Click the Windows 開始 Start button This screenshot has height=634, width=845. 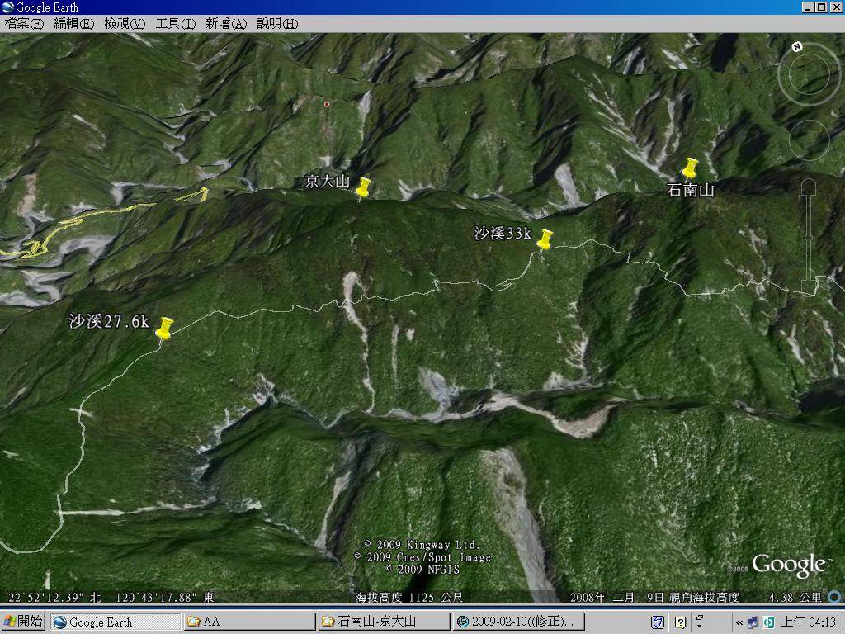(x=24, y=622)
